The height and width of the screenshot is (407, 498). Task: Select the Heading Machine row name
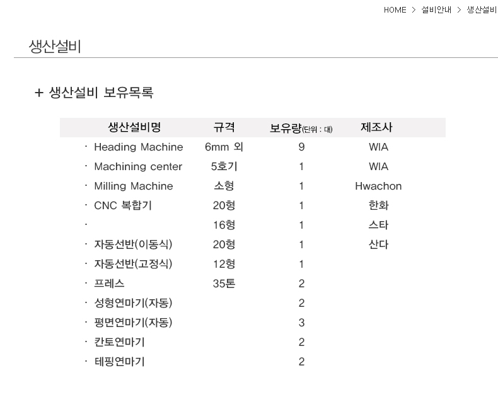point(138,147)
